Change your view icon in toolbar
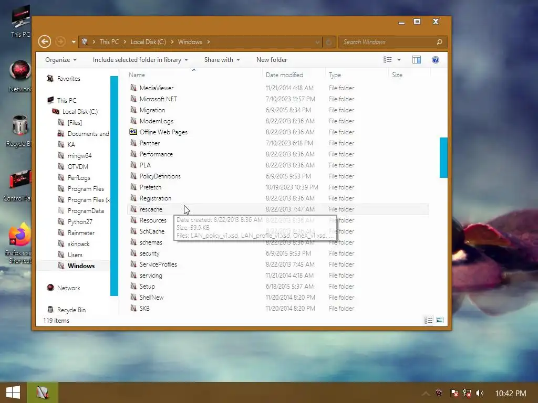The image size is (538, 403). (387, 60)
